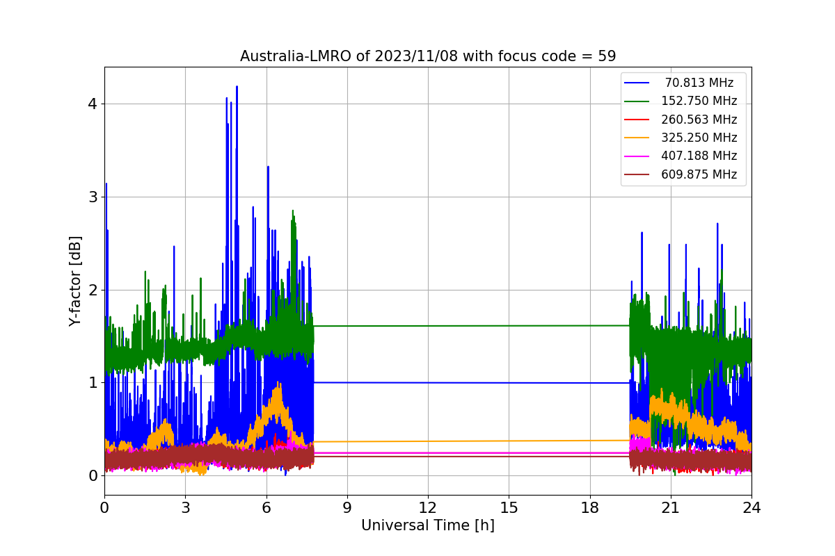Click x-axis tick label 24
Screen dimensions: 835x556
pos(751,508)
